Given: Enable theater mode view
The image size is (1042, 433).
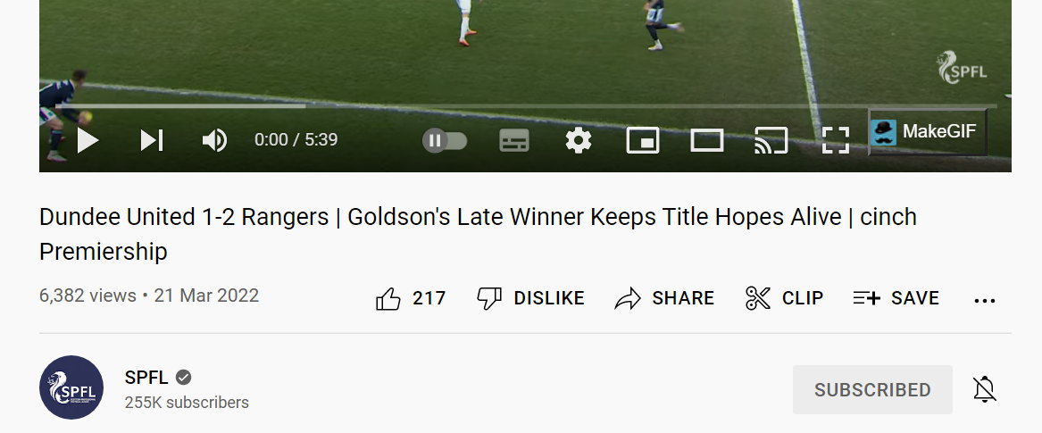Looking at the screenshot, I should 707,141.
